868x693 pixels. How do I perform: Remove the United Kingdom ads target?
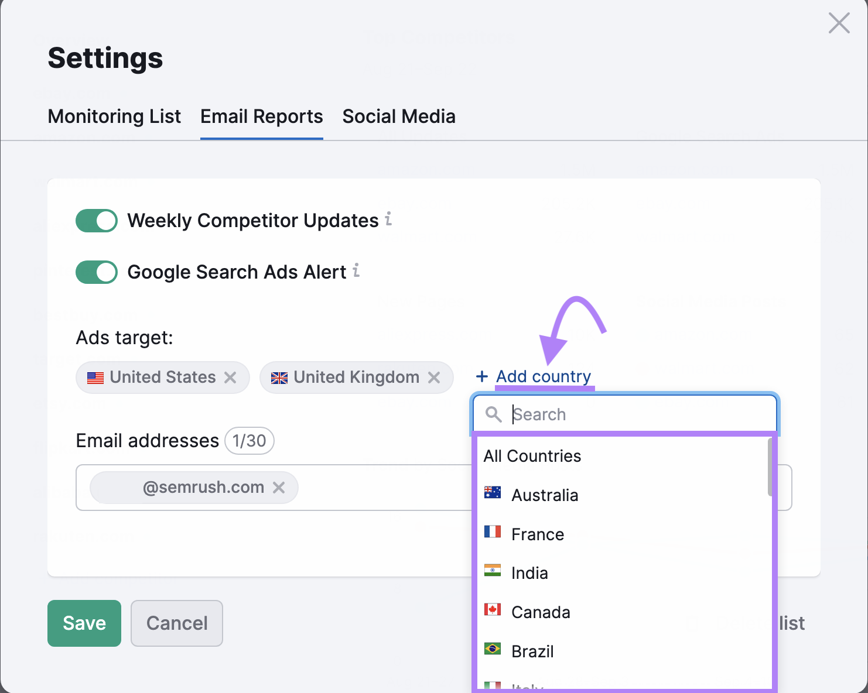(x=434, y=378)
